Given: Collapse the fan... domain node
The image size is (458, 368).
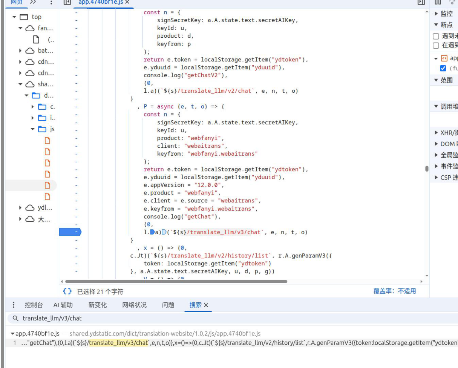Looking at the screenshot, I should click(20, 28).
